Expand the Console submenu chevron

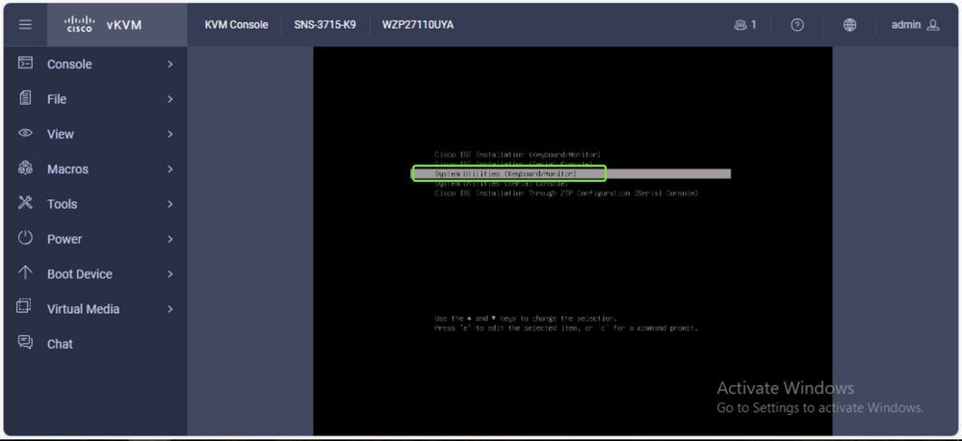[x=169, y=64]
